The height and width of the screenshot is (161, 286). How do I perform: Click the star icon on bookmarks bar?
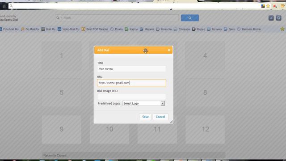282,29
